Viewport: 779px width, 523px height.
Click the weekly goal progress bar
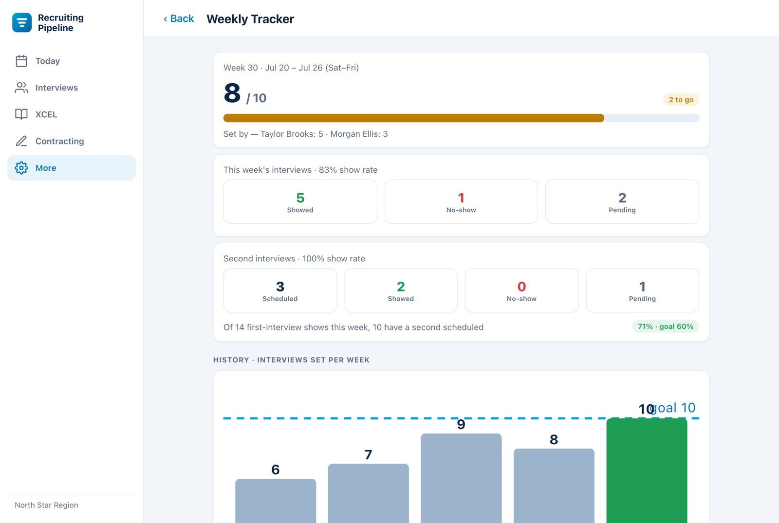(x=461, y=118)
